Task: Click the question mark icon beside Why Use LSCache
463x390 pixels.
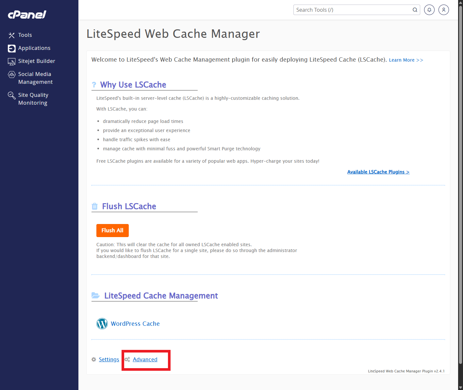Action: click(x=94, y=85)
